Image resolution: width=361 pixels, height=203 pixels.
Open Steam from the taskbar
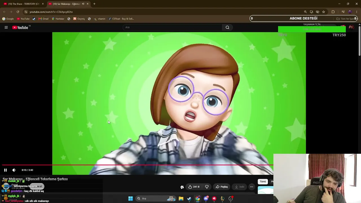pyautogui.click(x=189, y=198)
